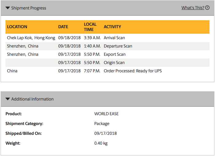Click the Additional Information header title
The image size is (215, 156).
pos(32,99)
